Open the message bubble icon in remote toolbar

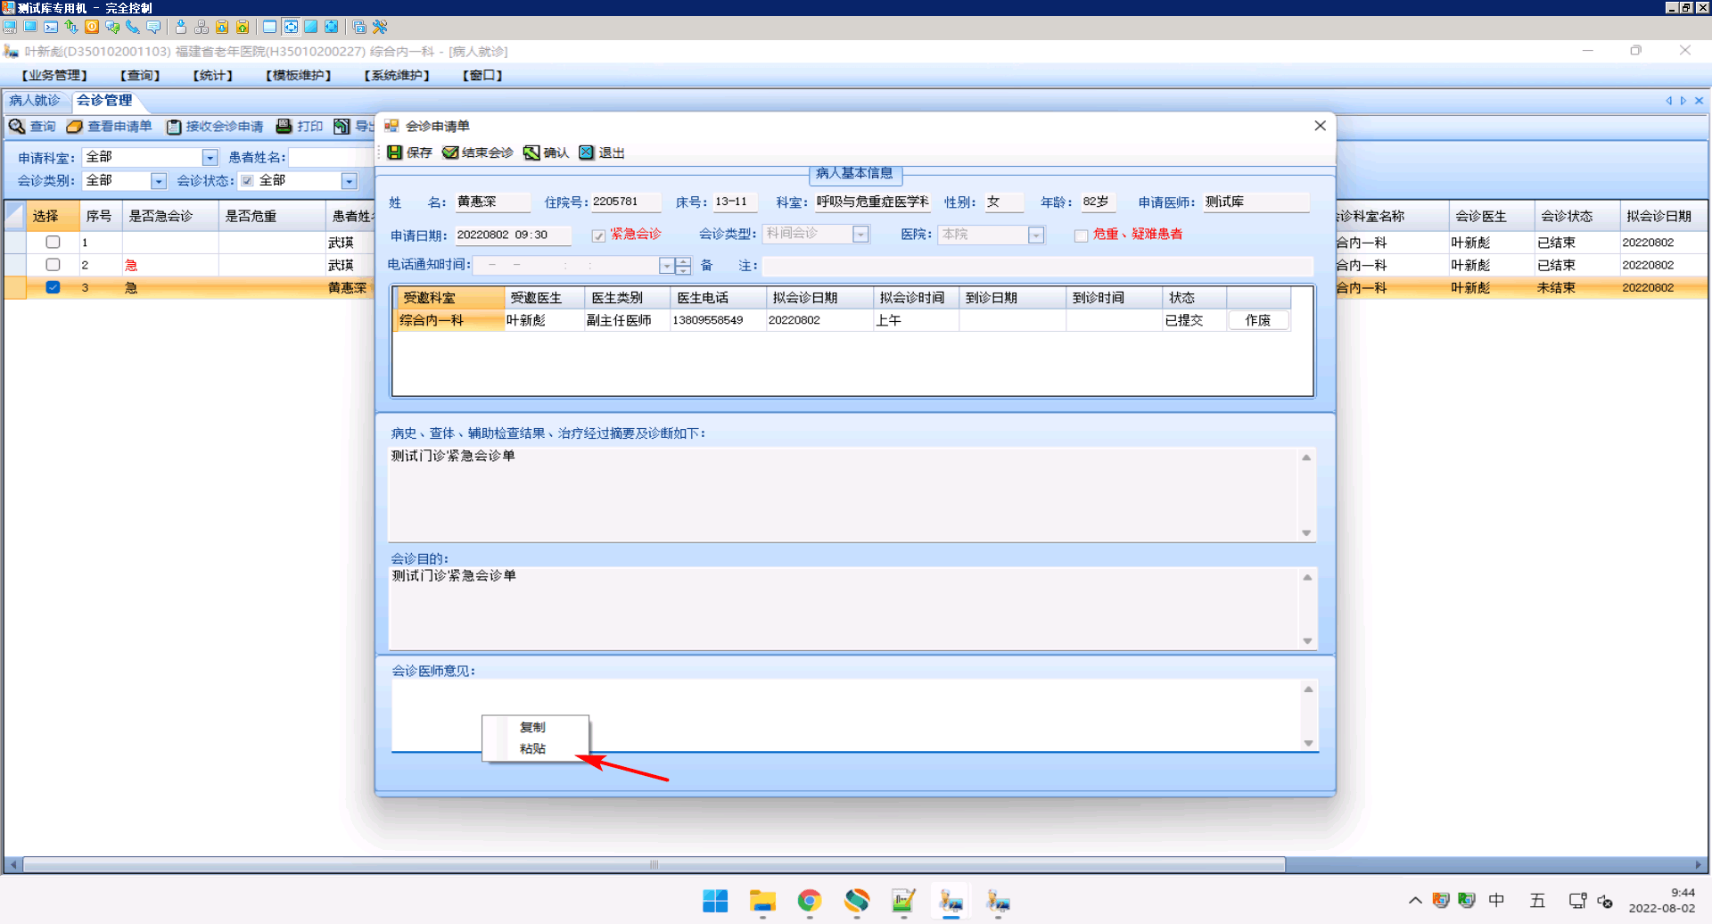point(153,27)
